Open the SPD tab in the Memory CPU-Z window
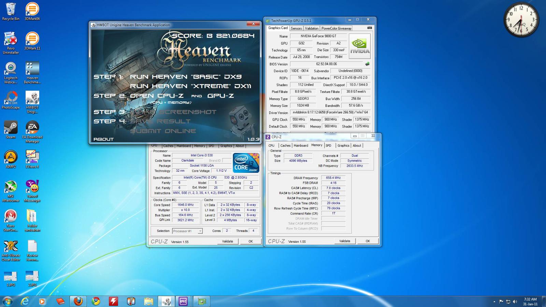Image resolution: width=546 pixels, height=307 pixels. click(328, 145)
